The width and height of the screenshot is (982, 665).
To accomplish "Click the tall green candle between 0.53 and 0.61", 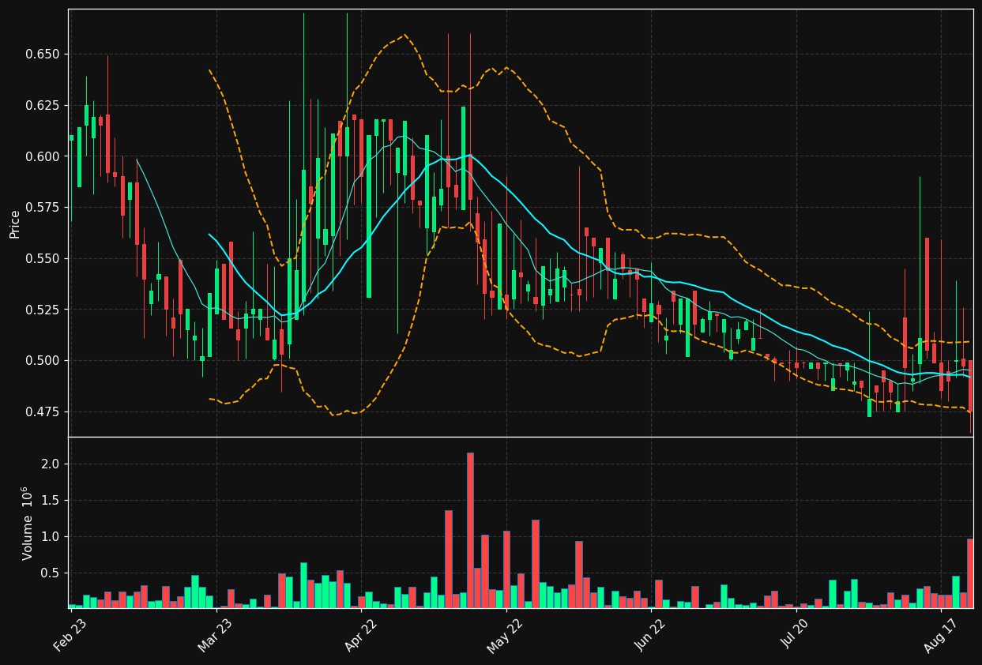I will pos(368,216).
